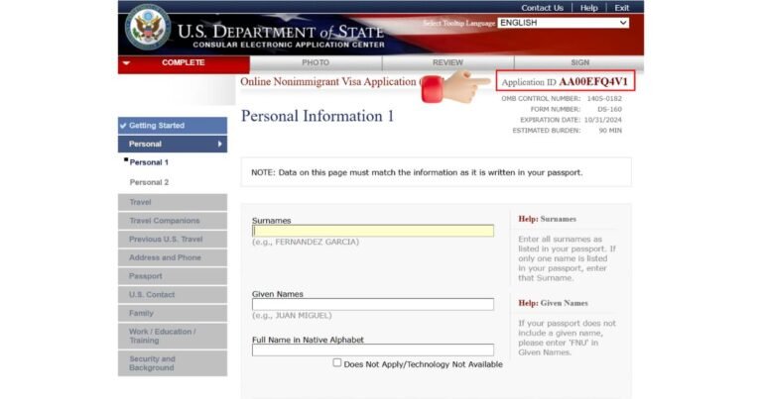Open the Work / Education / Training section

click(x=173, y=336)
